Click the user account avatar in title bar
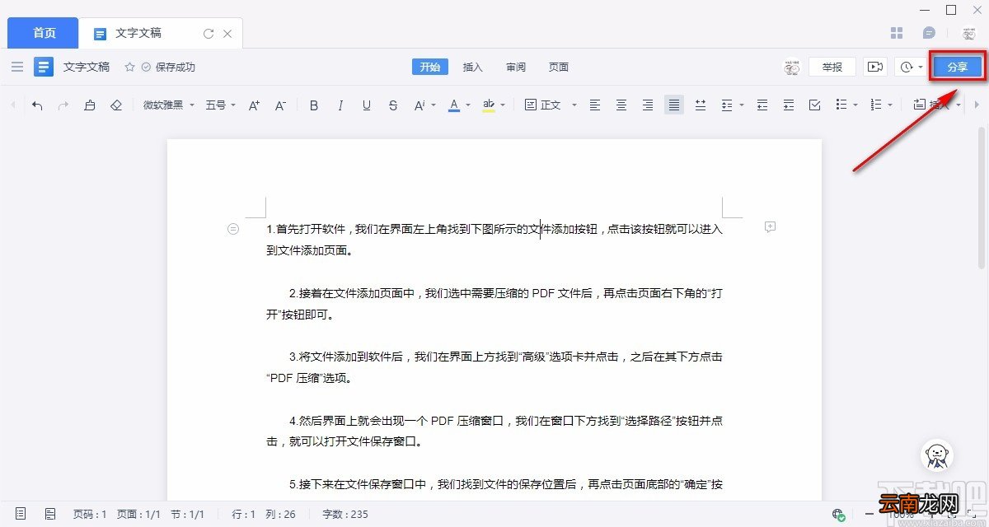989x527 pixels. [968, 33]
